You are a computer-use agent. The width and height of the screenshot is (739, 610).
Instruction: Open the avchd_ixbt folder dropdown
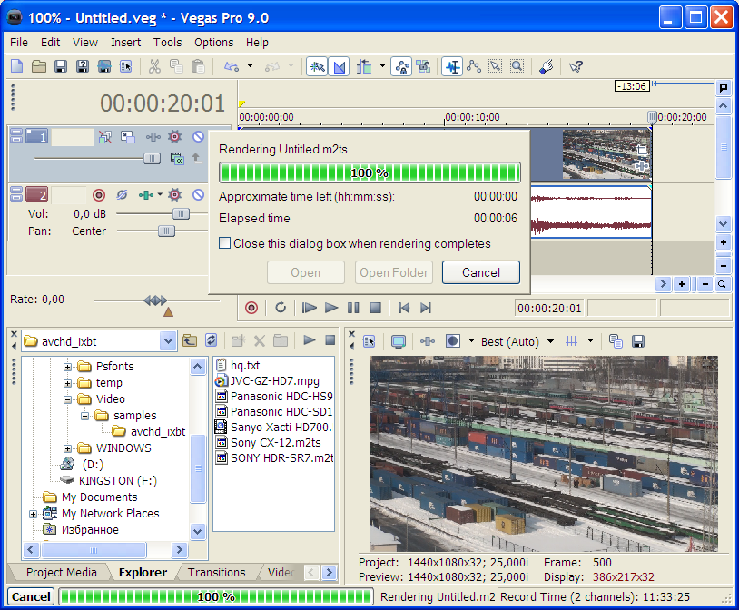pos(167,340)
